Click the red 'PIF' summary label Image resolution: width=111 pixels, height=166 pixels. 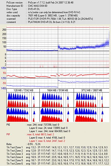point(8,134)
